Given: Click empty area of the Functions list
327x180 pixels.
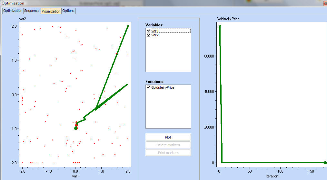Looking at the screenshot, I should point(168,109).
